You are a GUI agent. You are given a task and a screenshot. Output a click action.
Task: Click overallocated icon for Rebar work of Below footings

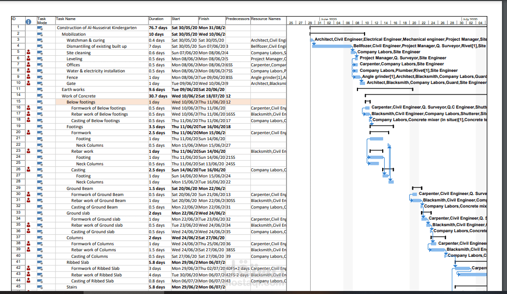click(29, 114)
